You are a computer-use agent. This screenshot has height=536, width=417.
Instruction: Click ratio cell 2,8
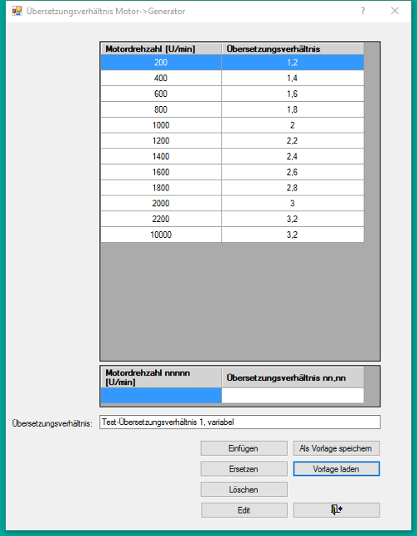(x=293, y=188)
